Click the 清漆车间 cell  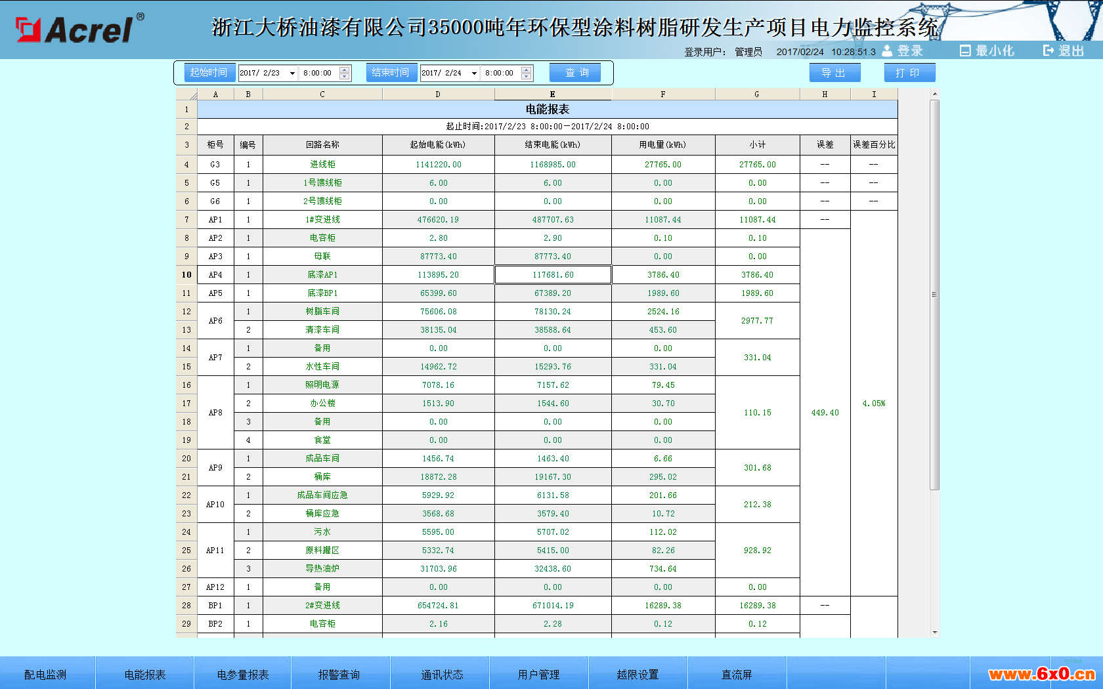tap(322, 330)
